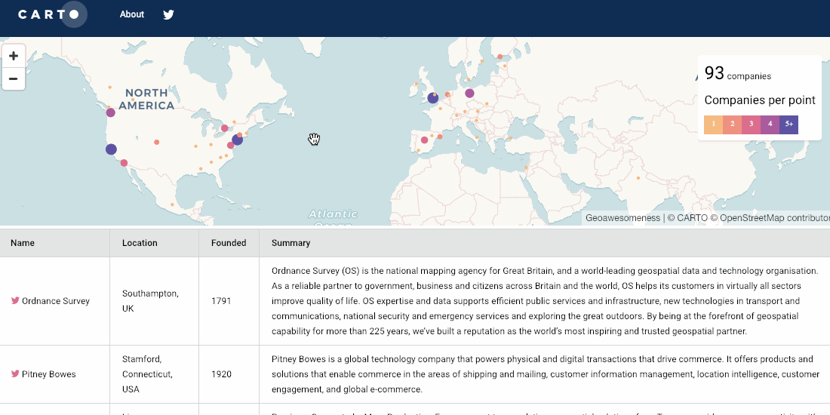Click the large purple point over UK

click(433, 98)
